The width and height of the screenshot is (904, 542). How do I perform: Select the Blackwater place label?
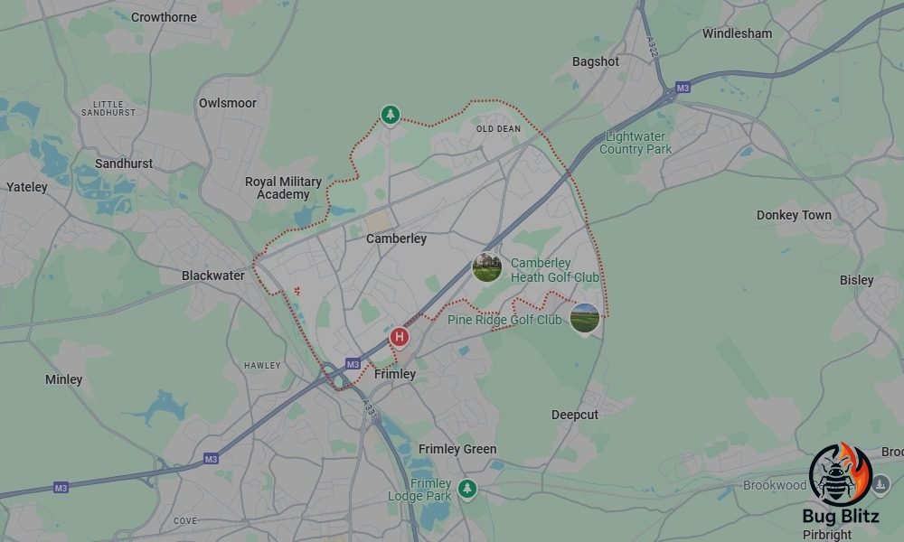212,276
